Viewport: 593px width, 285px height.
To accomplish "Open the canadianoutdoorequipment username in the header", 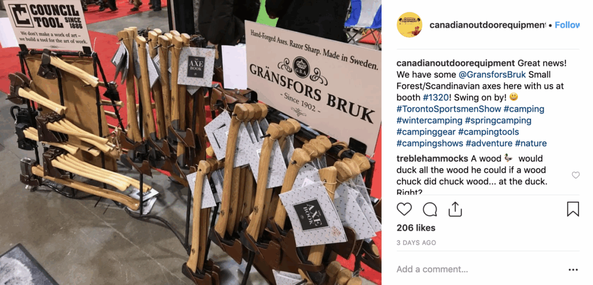I will [x=488, y=25].
